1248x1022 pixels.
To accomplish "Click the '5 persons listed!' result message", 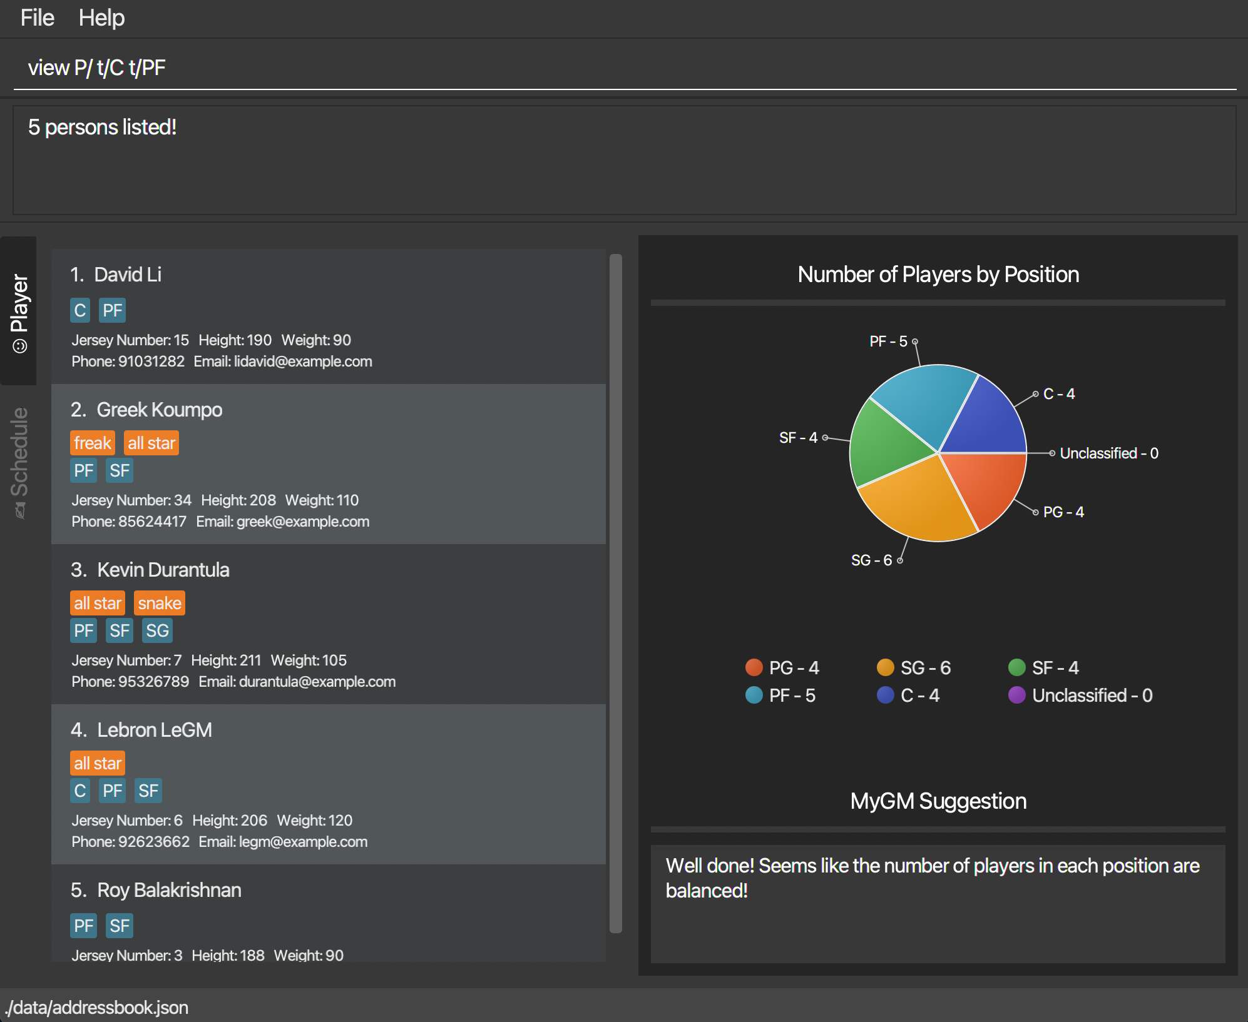I will [x=102, y=127].
